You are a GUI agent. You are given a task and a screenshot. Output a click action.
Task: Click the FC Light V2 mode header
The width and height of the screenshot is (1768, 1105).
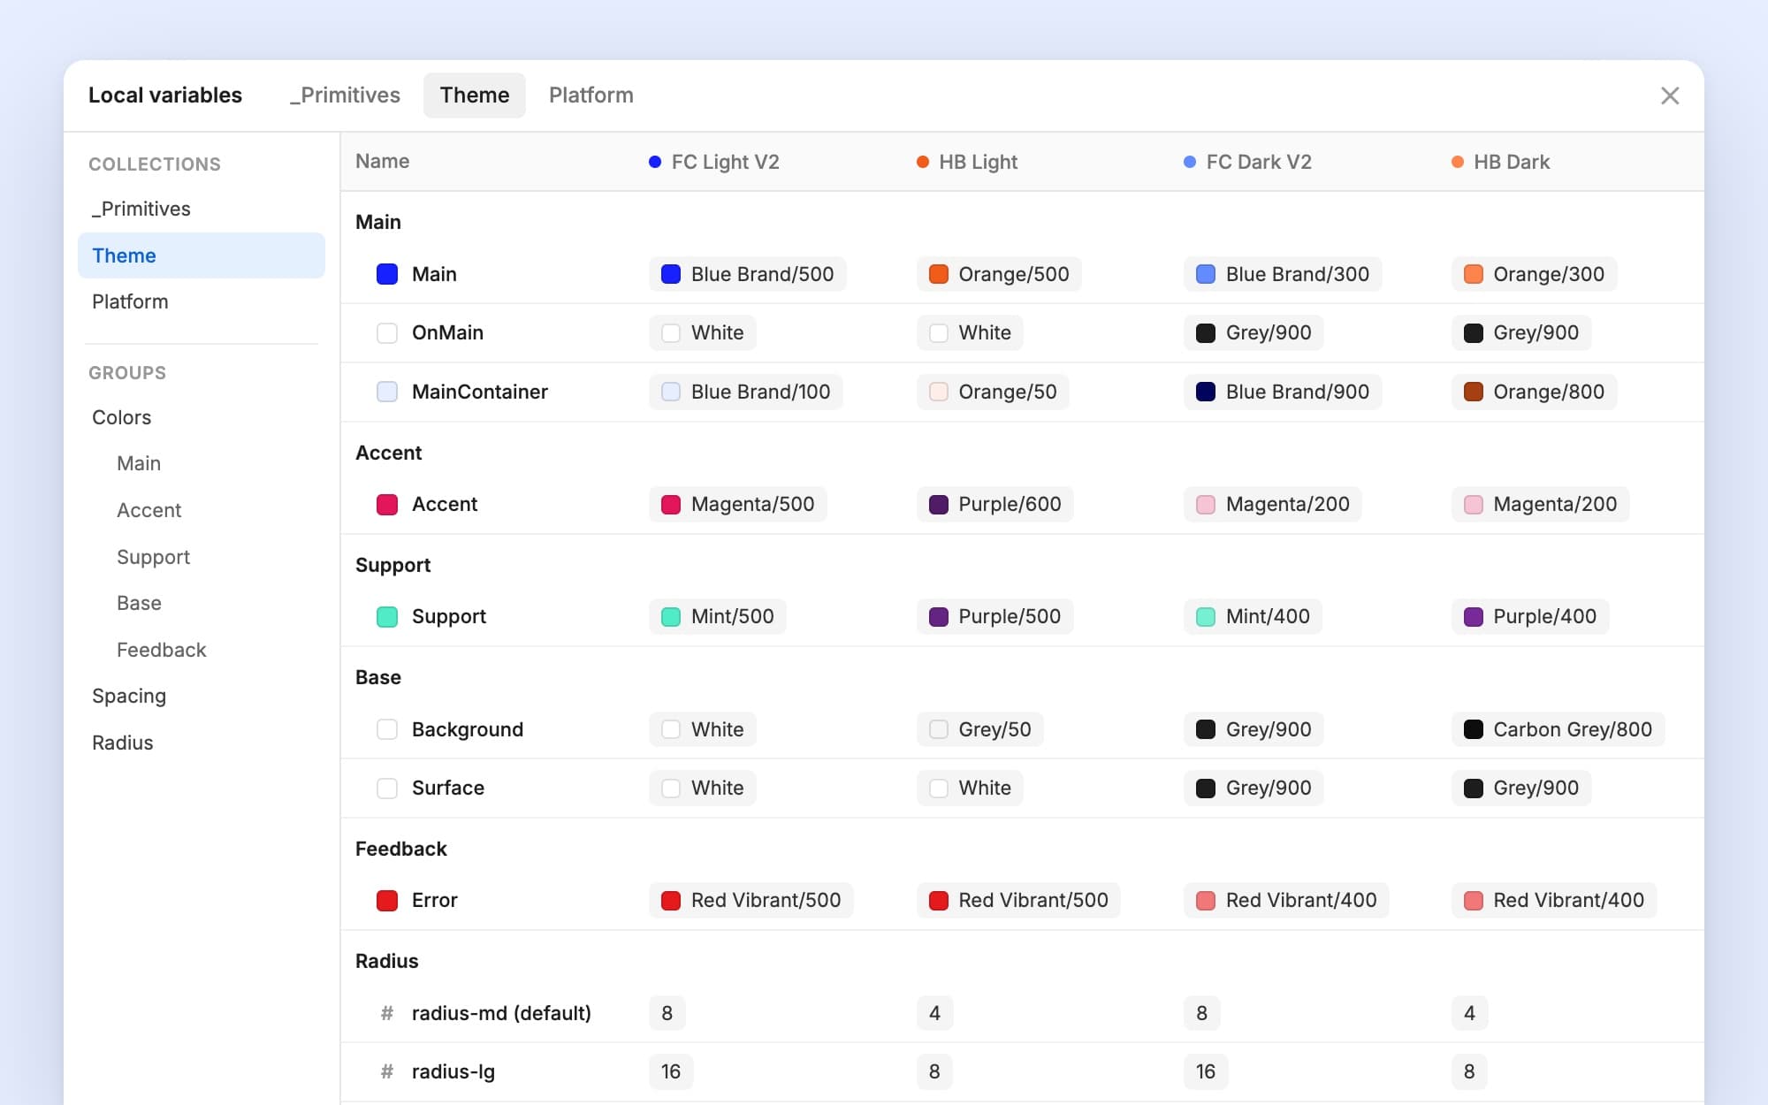click(x=714, y=162)
